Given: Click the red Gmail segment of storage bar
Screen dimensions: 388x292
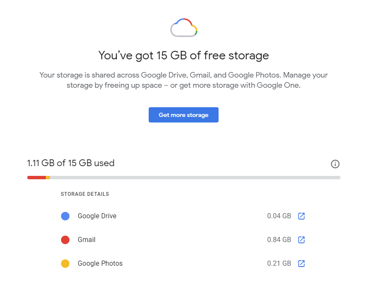Looking at the screenshot, I should click(x=37, y=178).
